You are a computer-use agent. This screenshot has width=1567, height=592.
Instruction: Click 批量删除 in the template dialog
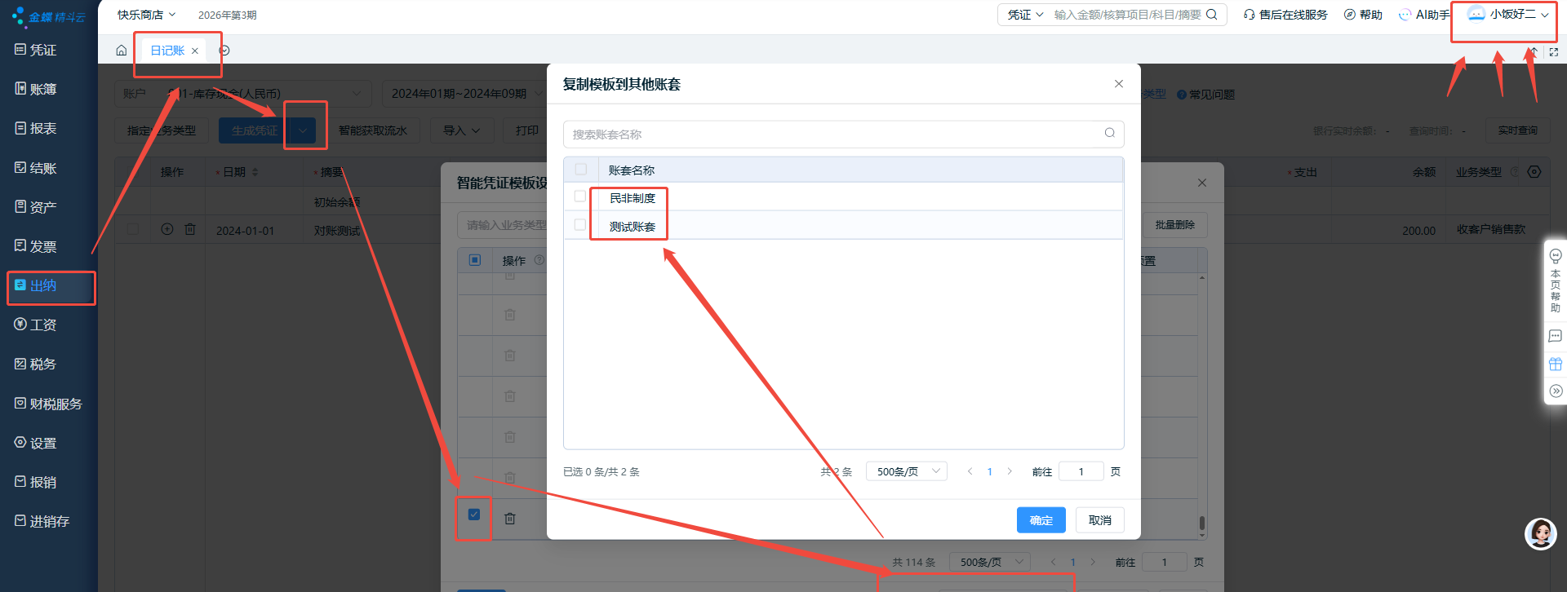point(1175,225)
